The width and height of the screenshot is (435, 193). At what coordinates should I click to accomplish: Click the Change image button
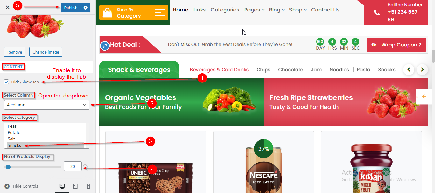(x=46, y=52)
